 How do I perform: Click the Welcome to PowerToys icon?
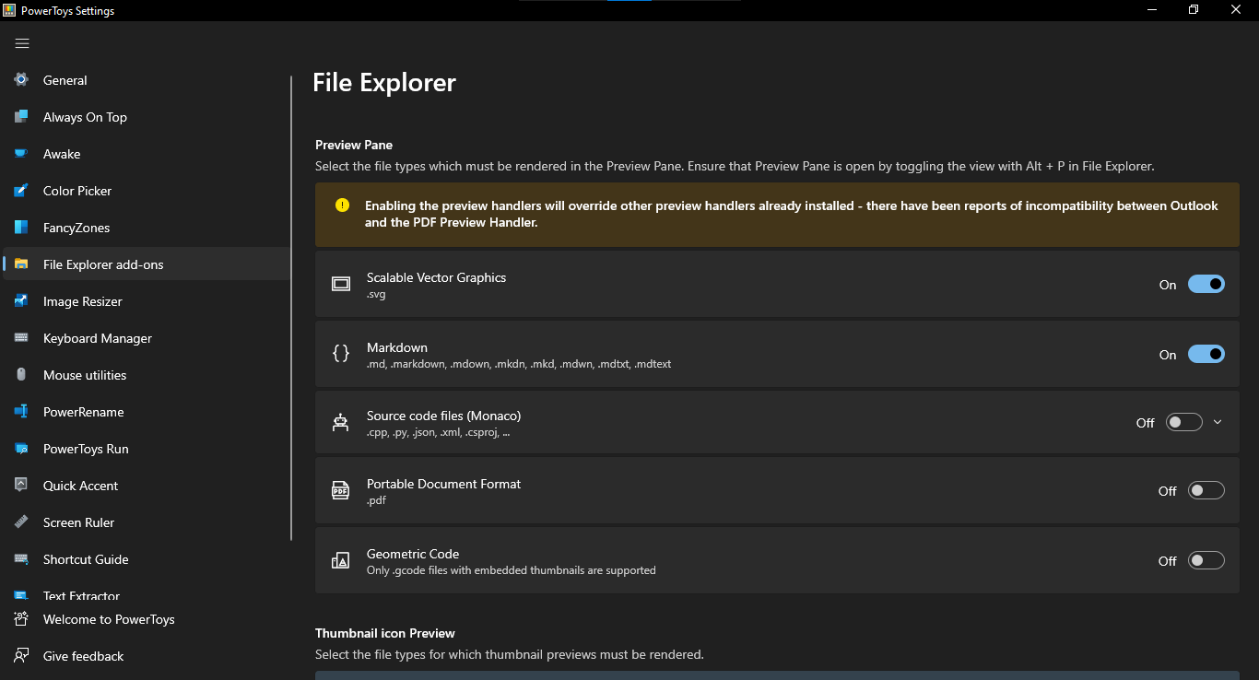21,619
